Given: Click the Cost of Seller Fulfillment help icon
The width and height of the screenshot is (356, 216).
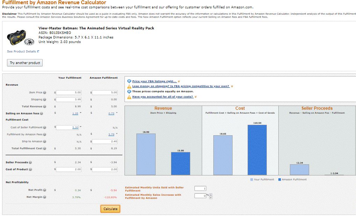Looking at the screenshot, I should pyautogui.click(x=45, y=128).
